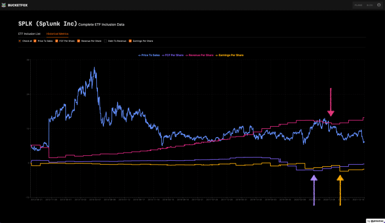Click the Complete ETF Inclusion Data subtitle
This screenshot has height=223, width=385.
tap(101, 25)
